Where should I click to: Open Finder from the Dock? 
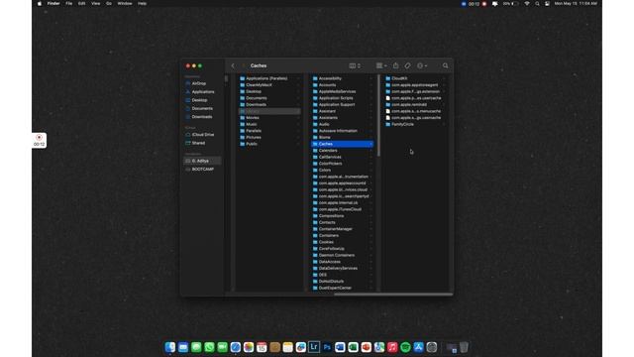(x=170, y=347)
